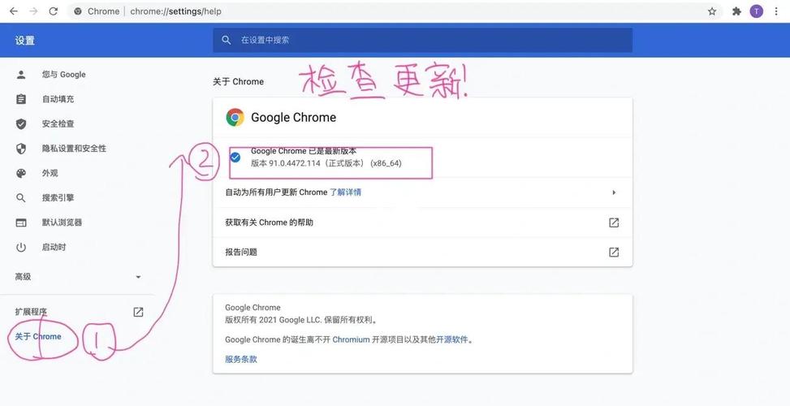Select 关于 Chrome in the sidebar

pyautogui.click(x=38, y=336)
